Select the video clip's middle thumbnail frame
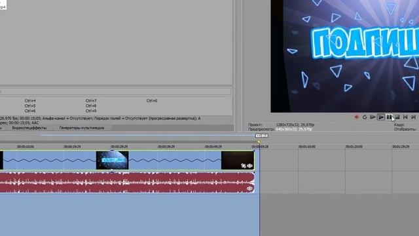This screenshot has height=236, width=419. [x=112, y=160]
